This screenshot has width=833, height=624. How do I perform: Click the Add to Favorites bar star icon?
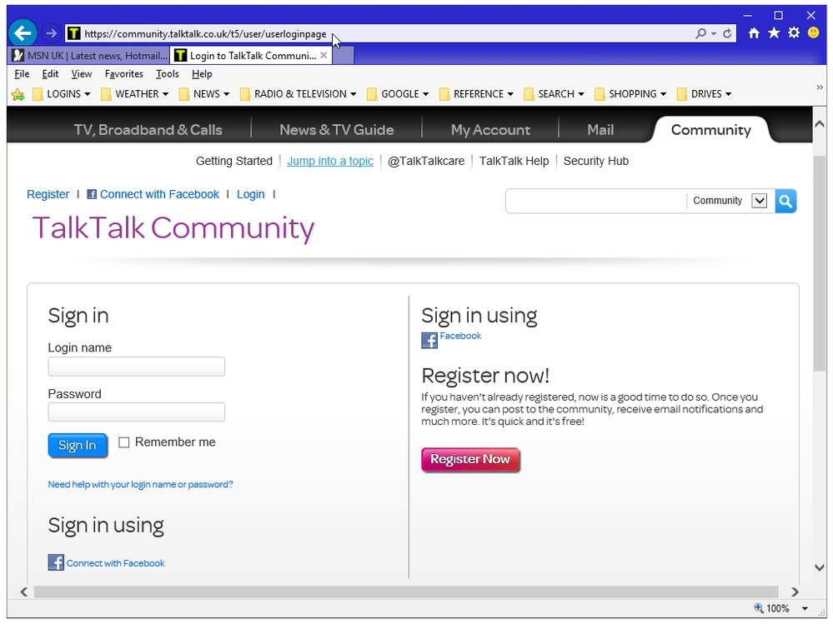(x=18, y=94)
